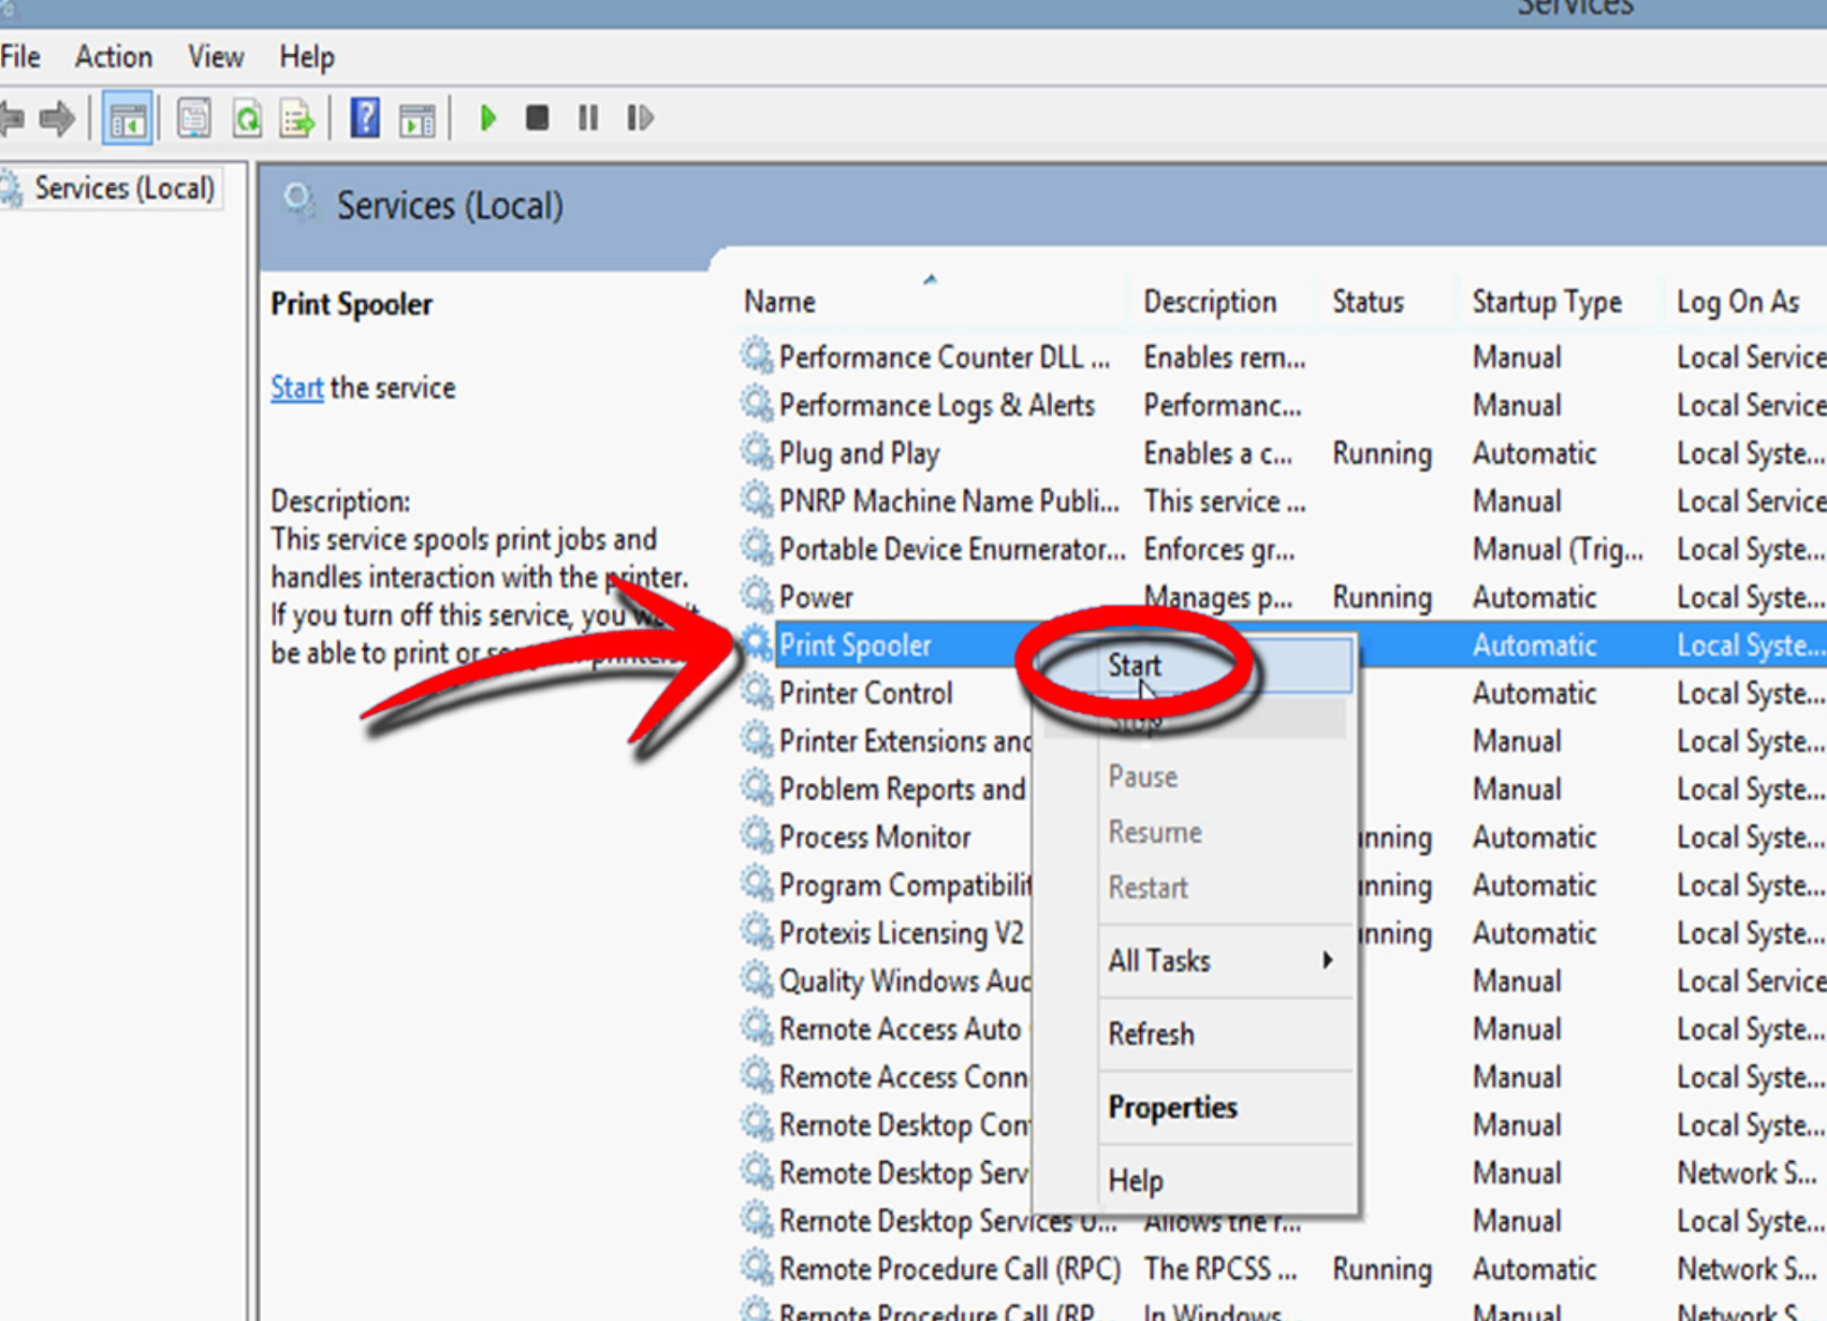Click the Export List toolbar icon
The image size is (1827, 1321).
(x=298, y=119)
